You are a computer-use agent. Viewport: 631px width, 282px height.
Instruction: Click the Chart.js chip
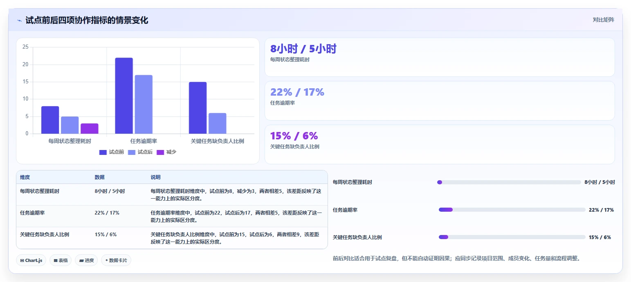[31, 260]
